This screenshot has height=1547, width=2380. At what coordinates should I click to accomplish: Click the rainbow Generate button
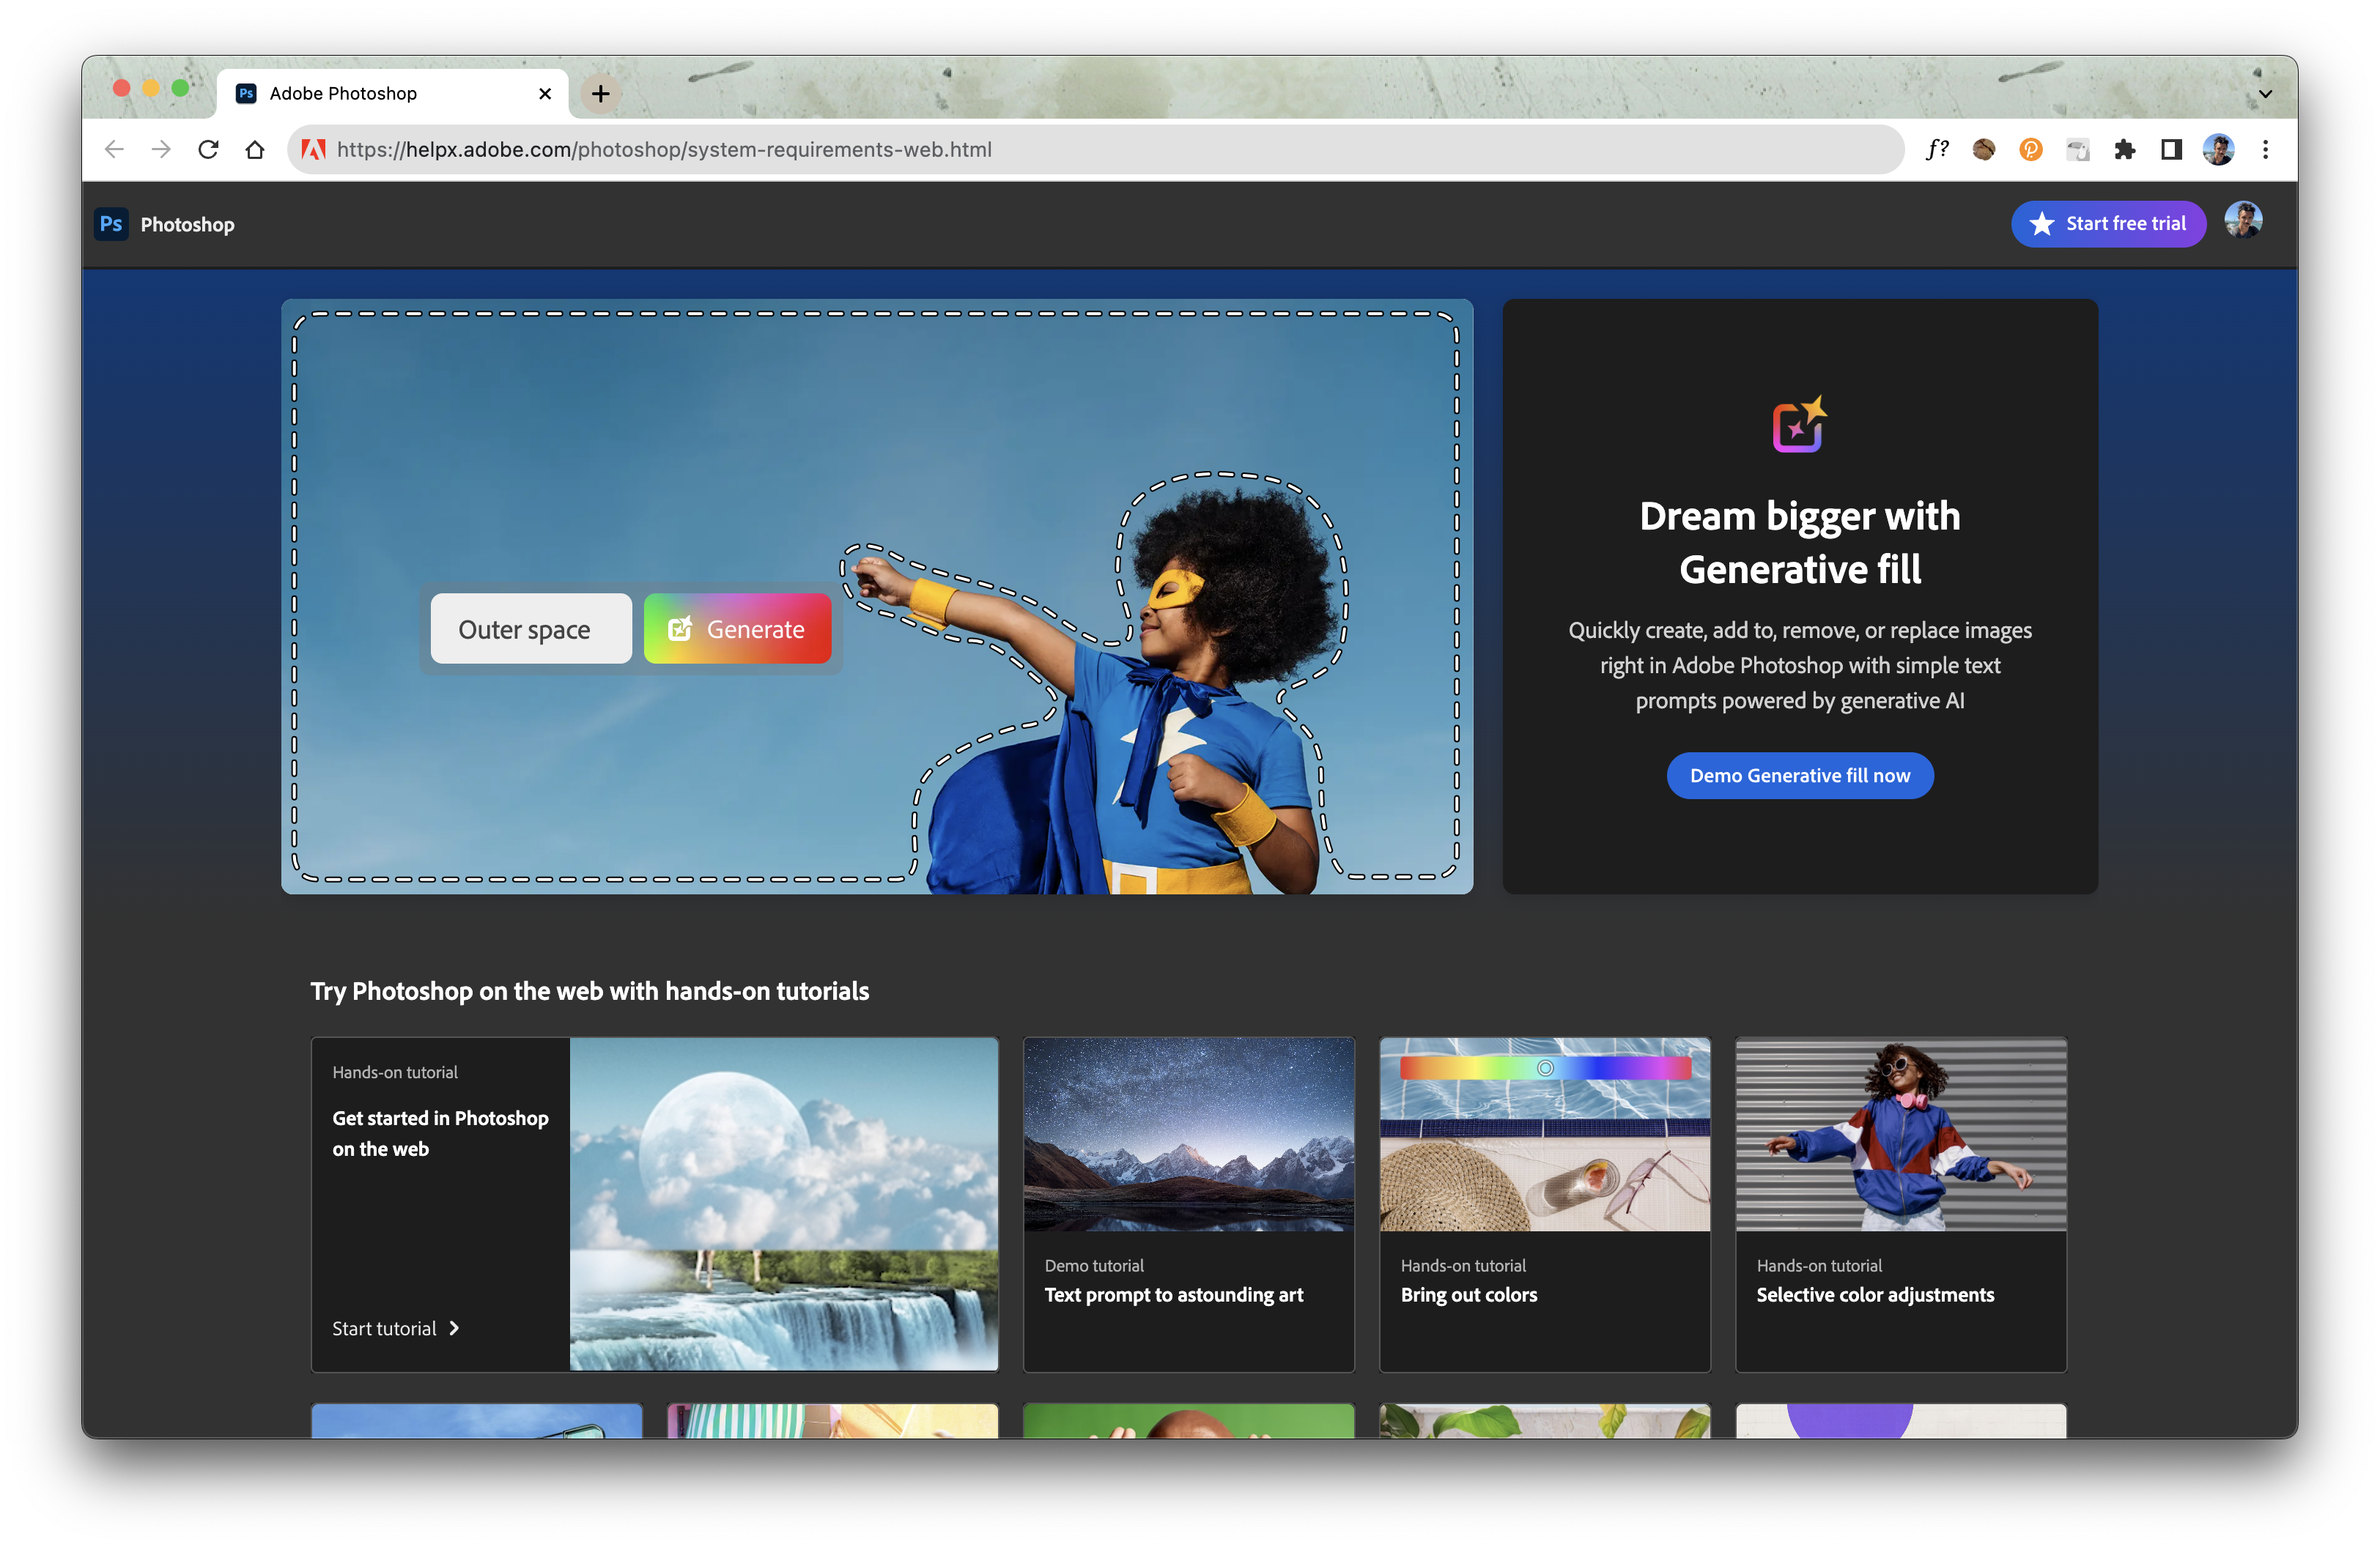[737, 630]
